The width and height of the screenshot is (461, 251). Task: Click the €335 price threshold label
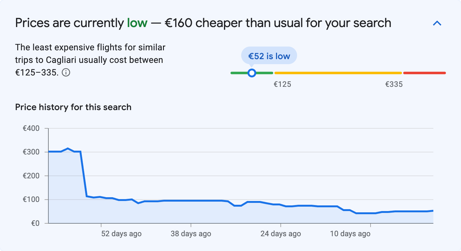(x=394, y=84)
